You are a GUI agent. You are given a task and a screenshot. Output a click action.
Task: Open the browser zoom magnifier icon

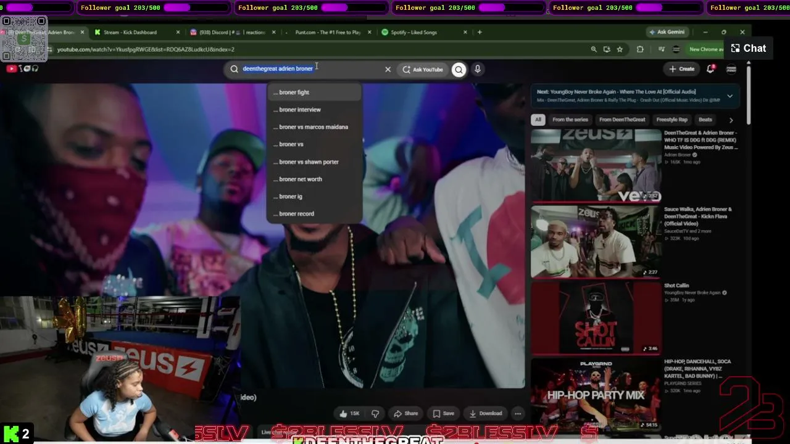click(594, 49)
